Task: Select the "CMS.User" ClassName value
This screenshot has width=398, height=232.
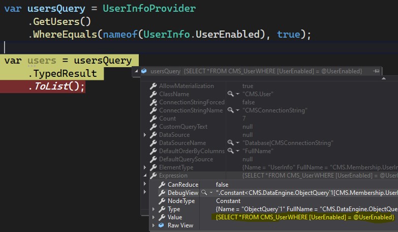Action: click(258, 94)
